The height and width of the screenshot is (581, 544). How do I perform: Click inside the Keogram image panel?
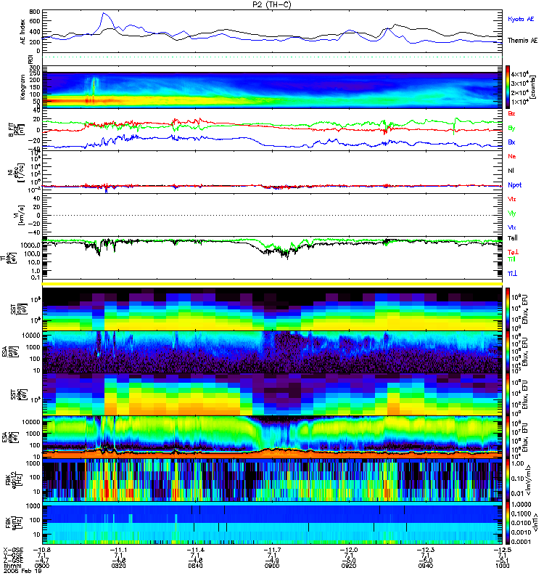(272, 90)
